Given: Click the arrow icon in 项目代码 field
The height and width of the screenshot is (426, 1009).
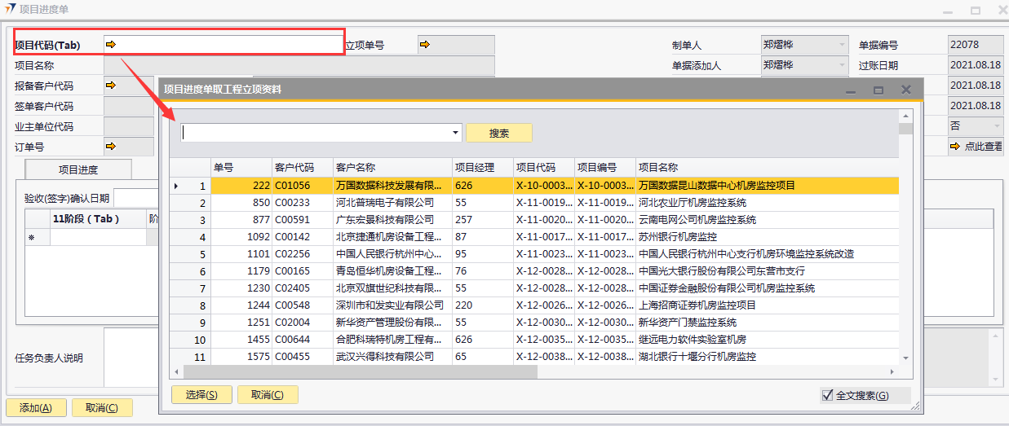Looking at the screenshot, I should (x=111, y=45).
